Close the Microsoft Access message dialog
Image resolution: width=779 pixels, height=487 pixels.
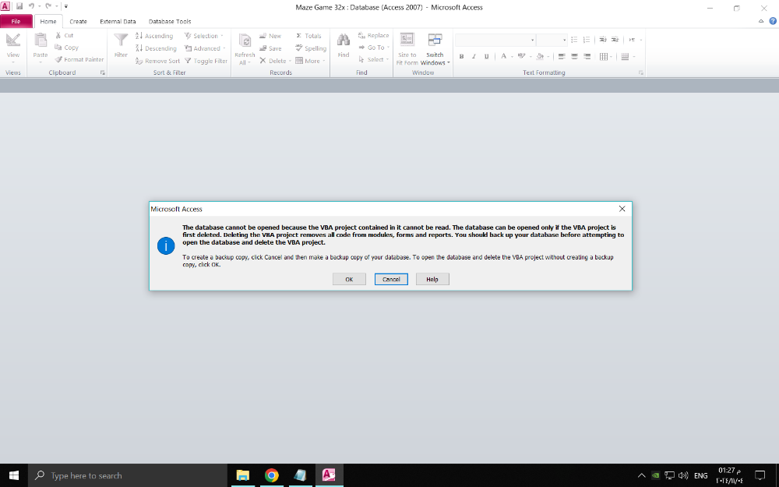coord(622,209)
